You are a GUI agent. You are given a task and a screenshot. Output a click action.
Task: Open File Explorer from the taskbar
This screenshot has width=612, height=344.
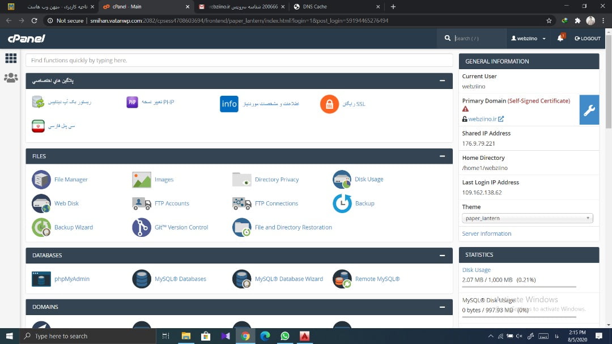[x=186, y=336]
